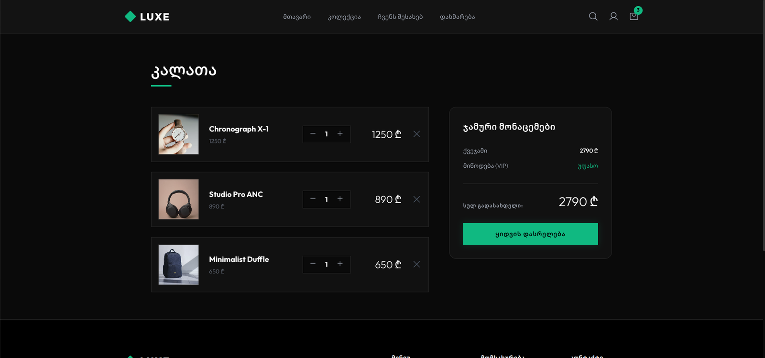The height and width of the screenshot is (358, 765).
Task: Click the ქვეჯამი subtotal label
Action: pyautogui.click(x=475, y=151)
